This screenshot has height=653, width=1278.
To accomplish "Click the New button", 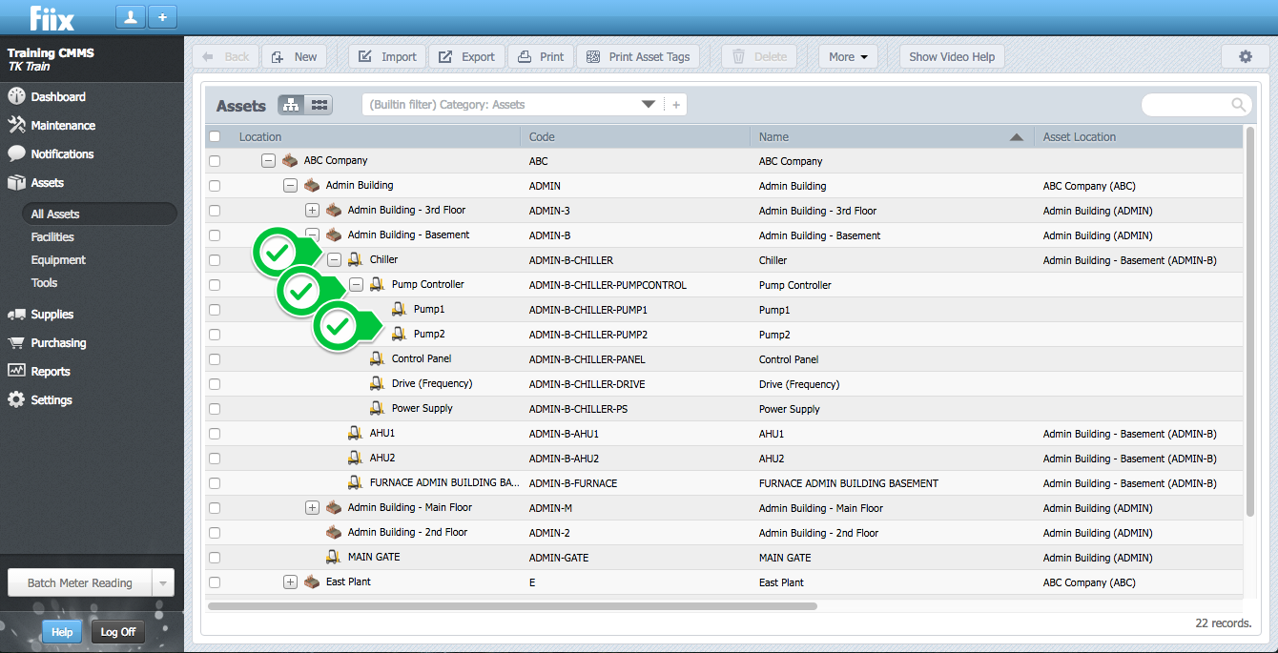I will (x=295, y=56).
